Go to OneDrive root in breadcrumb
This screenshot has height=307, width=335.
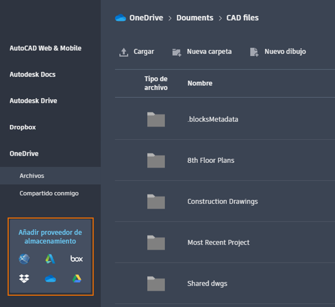tap(146, 18)
